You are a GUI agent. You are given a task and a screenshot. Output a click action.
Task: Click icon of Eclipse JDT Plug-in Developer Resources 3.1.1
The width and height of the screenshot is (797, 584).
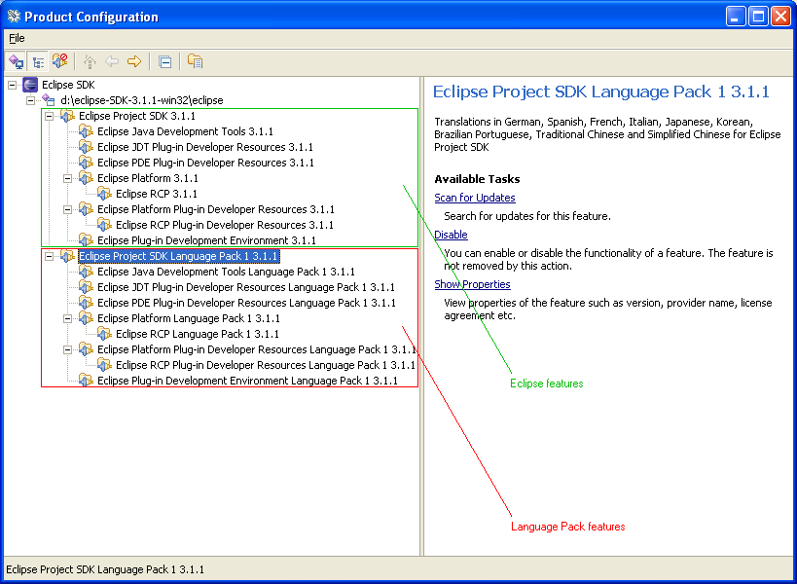(x=86, y=147)
